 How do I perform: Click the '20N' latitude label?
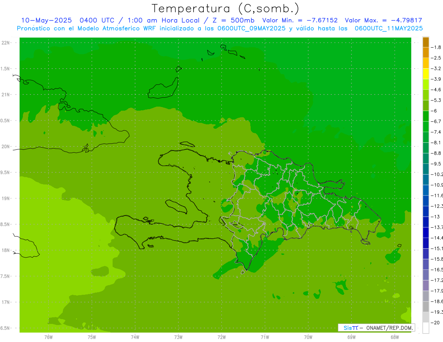6,146
